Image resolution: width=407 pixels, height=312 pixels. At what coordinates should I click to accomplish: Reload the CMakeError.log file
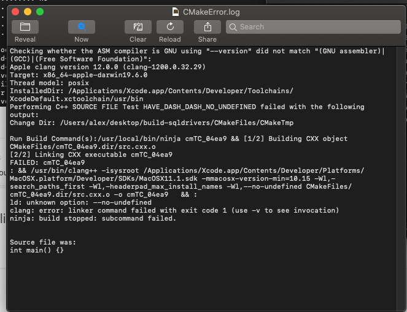(x=170, y=27)
